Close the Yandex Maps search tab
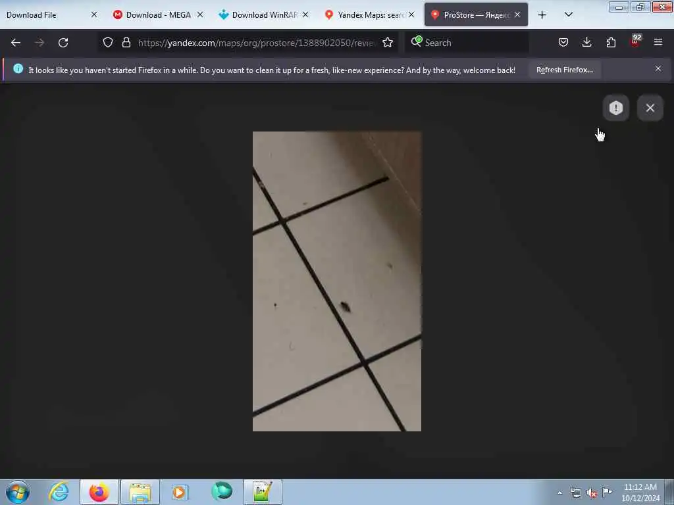Screen dimensions: 674x505 point(411,14)
